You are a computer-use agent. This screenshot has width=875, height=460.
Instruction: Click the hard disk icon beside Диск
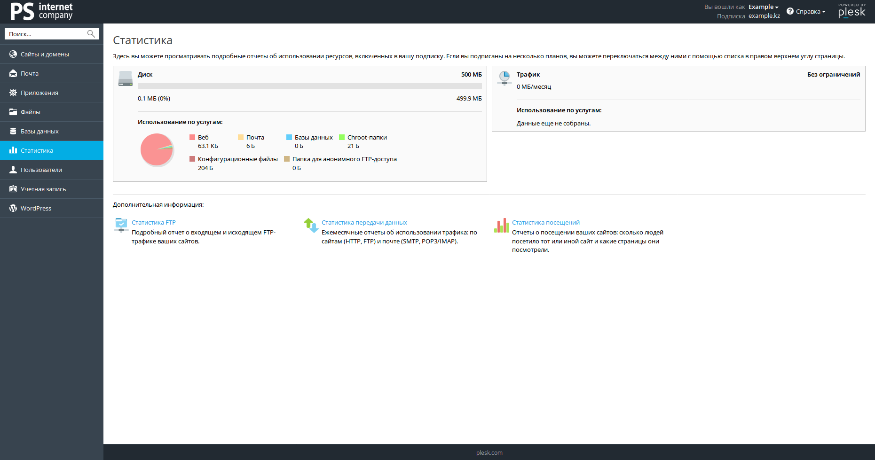pos(126,78)
